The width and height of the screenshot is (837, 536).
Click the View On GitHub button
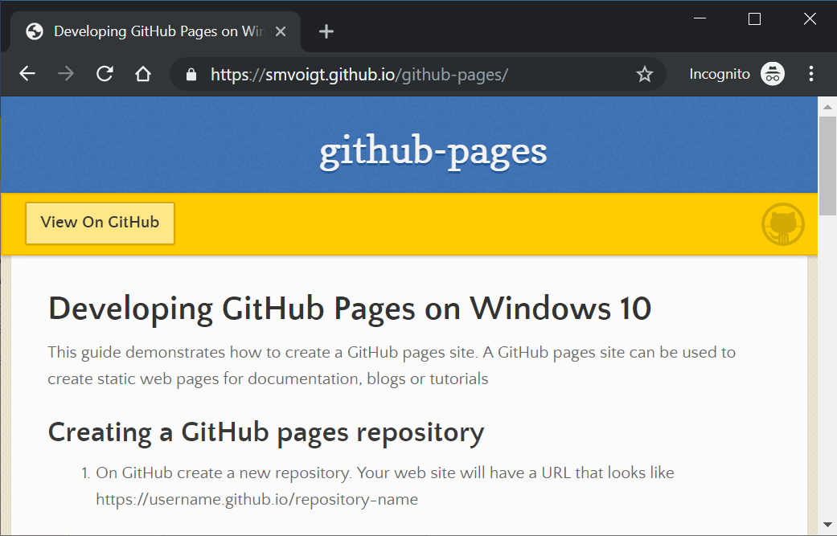[x=100, y=223]
